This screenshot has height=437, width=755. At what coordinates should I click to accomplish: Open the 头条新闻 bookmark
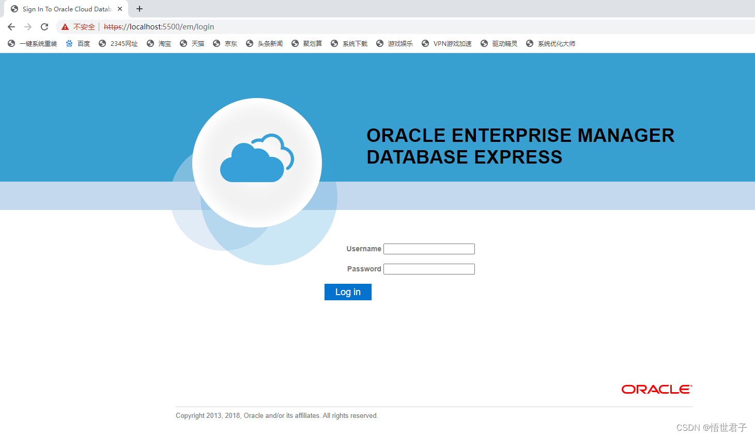coord(264,44)
